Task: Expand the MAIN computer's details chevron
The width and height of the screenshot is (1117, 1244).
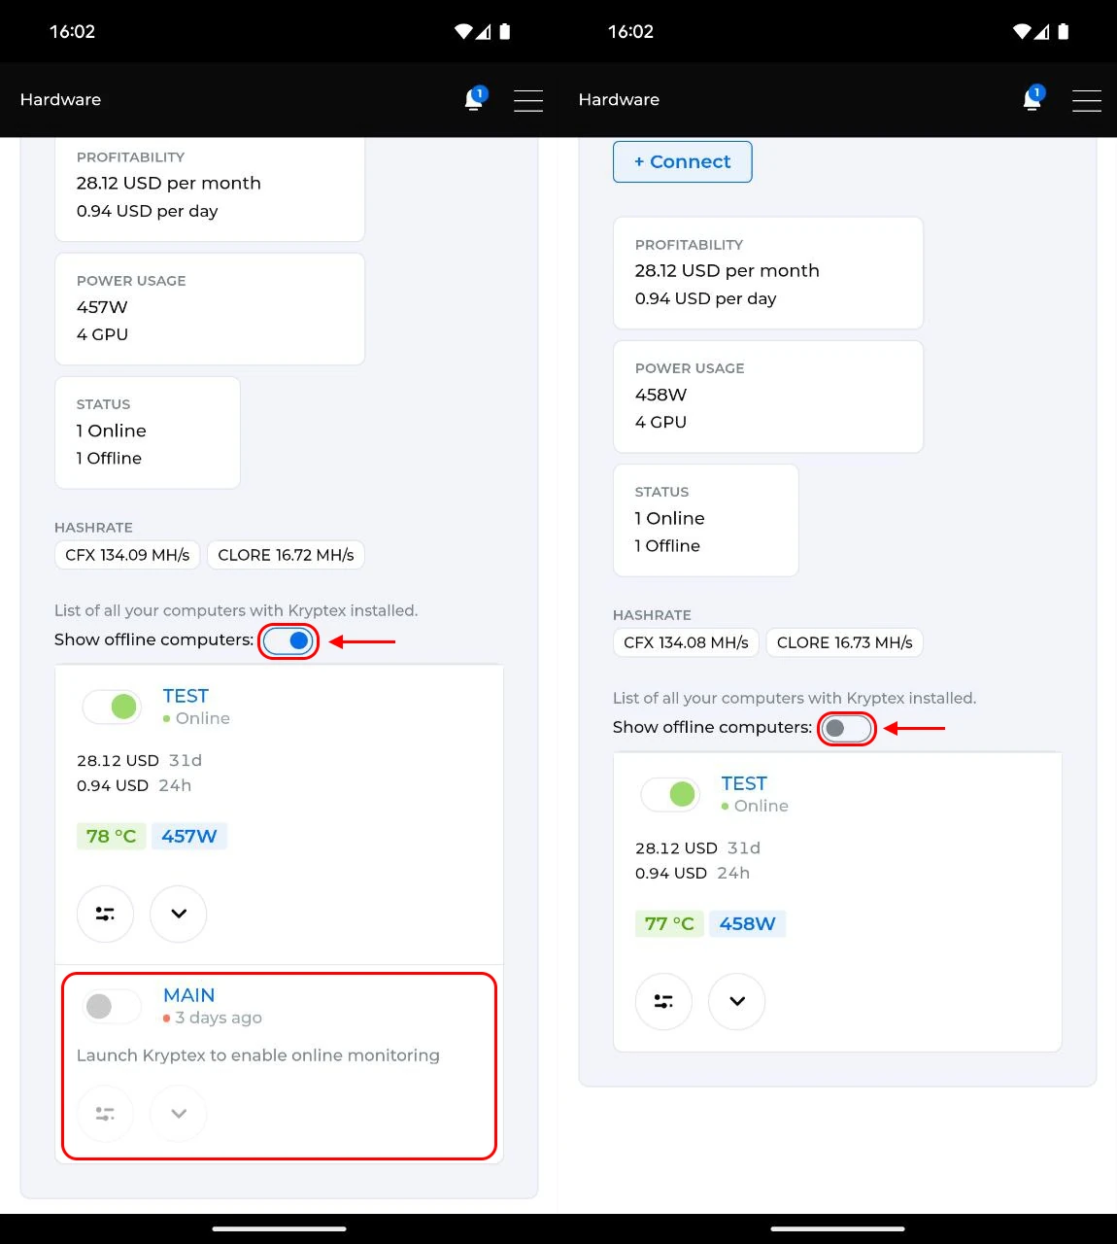Action: coord(179,1114)
